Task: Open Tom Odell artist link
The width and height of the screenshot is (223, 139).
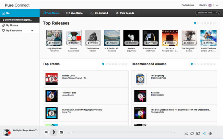Action: click(x=54, y=51)
